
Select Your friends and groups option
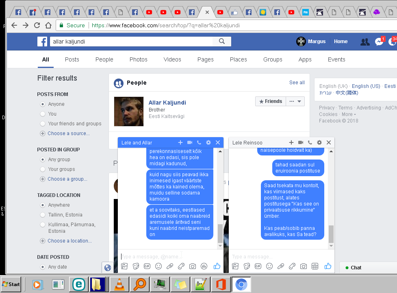pos(43,124)
